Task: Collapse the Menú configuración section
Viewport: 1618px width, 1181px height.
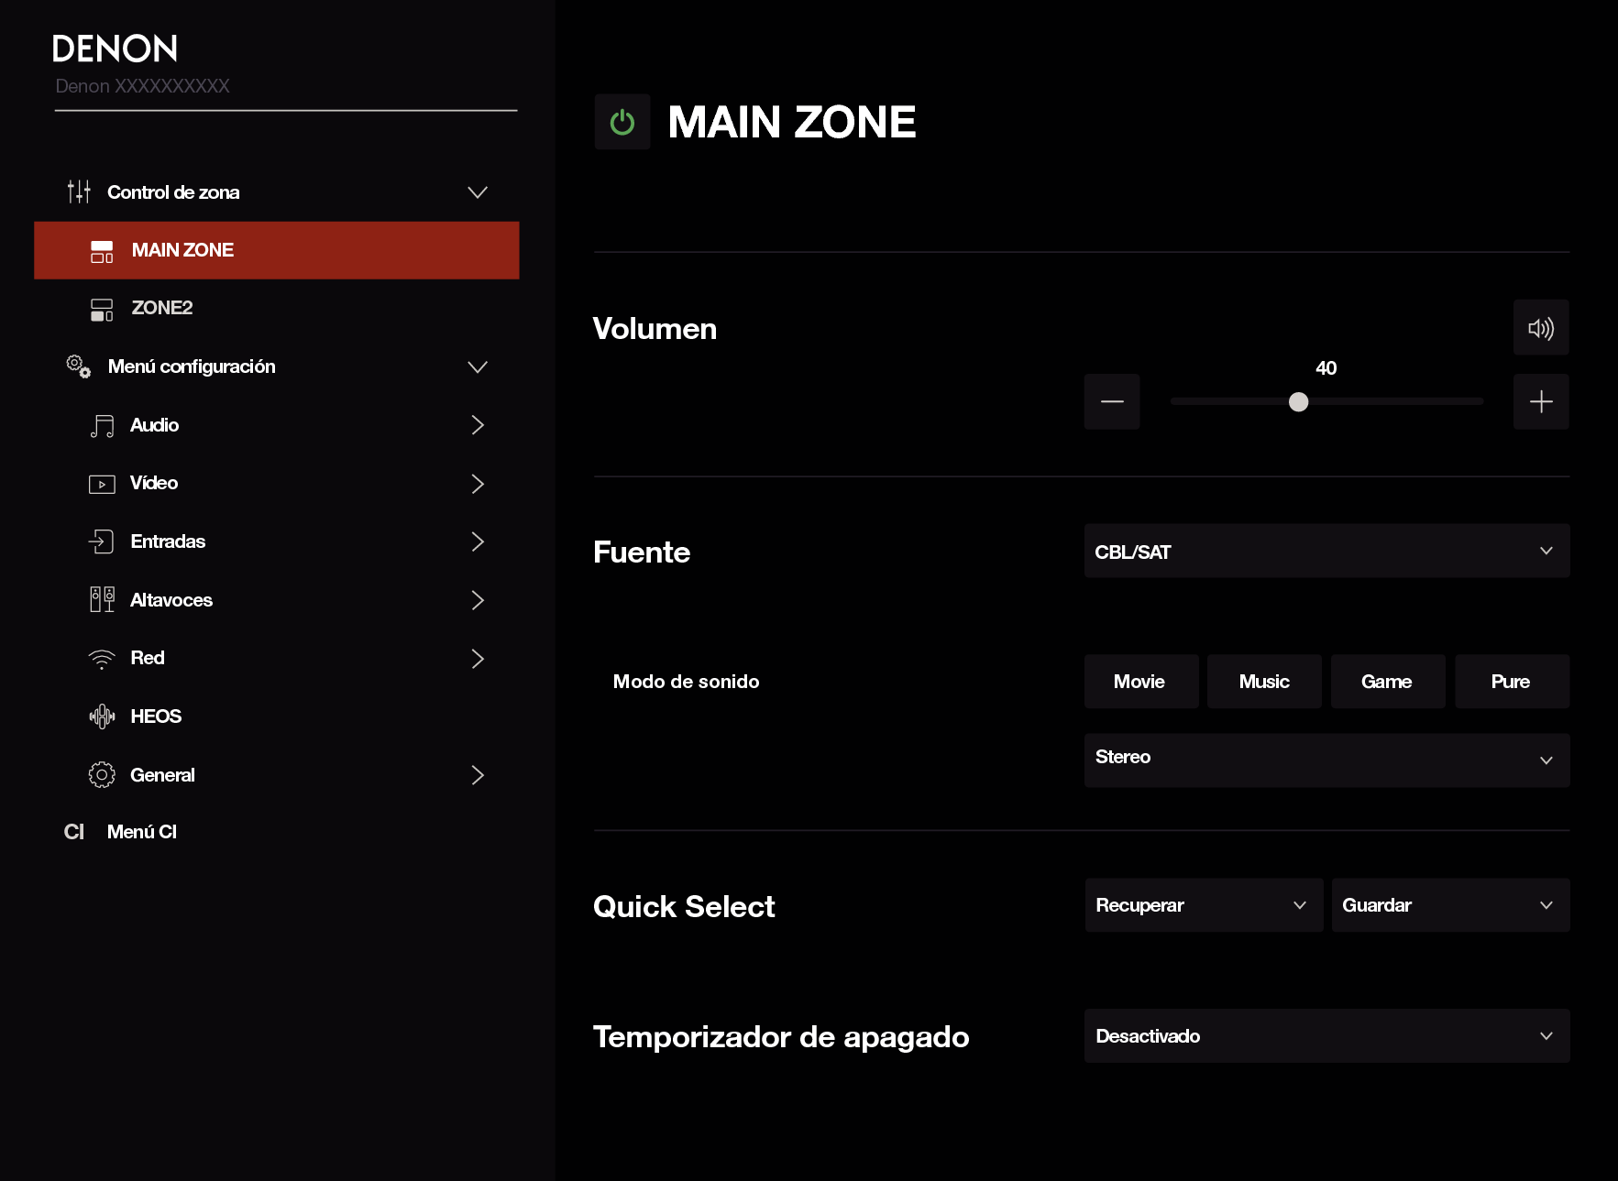Action: 477,366
